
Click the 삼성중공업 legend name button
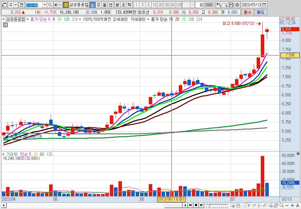point(15,19)
